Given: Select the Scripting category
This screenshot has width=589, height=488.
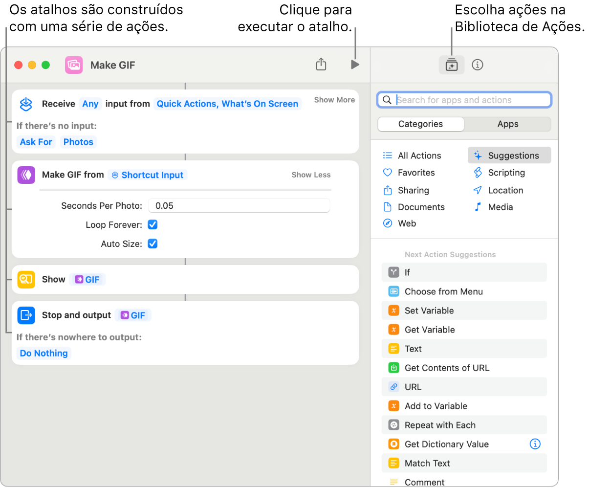Looking at the screenshot, I should click(506, 173).
